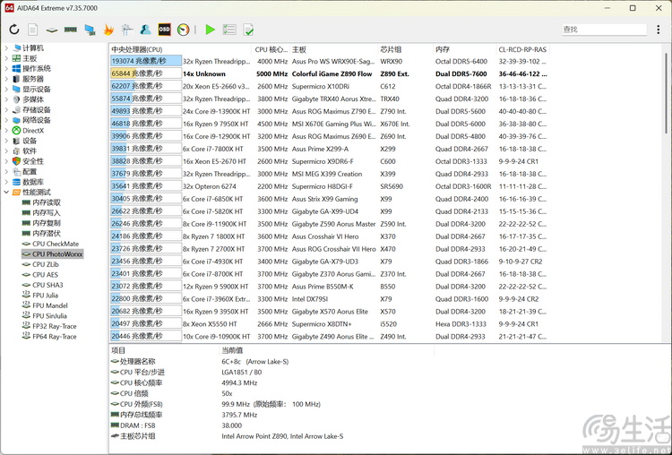Select the 10x Core i9-10900K HT row
Viewport: 672px width, 455px height.
tap(328, 336)
